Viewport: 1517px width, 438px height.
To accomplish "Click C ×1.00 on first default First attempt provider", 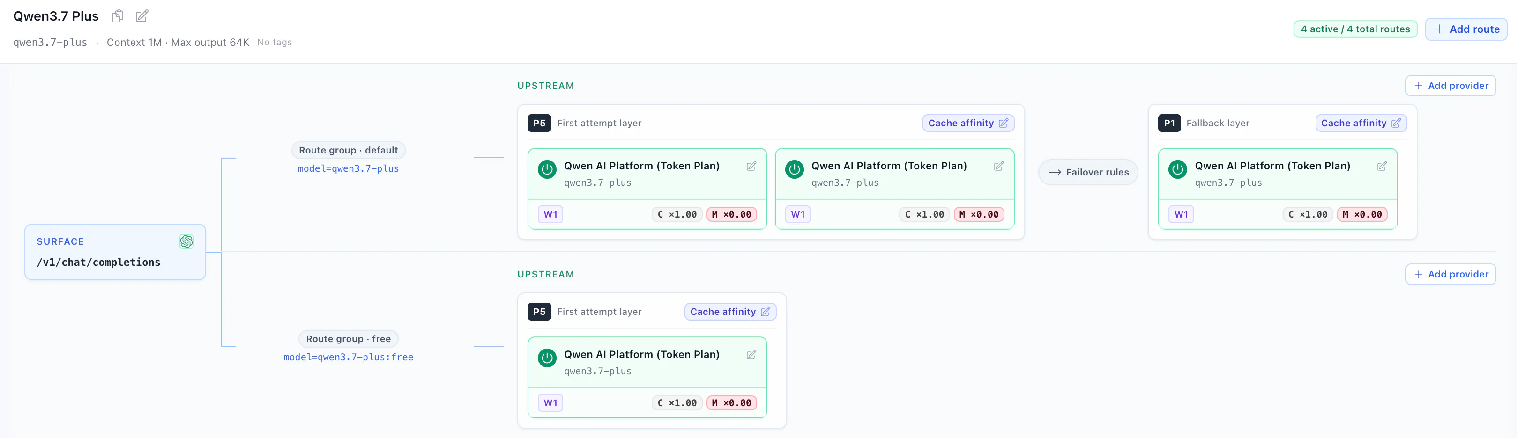I will click(677, 215).
